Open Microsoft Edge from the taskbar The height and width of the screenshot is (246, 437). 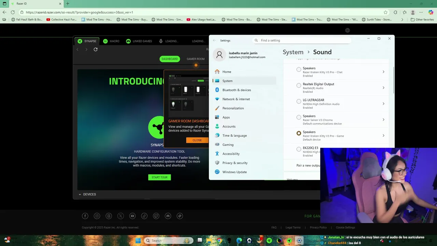pos(239,241)
